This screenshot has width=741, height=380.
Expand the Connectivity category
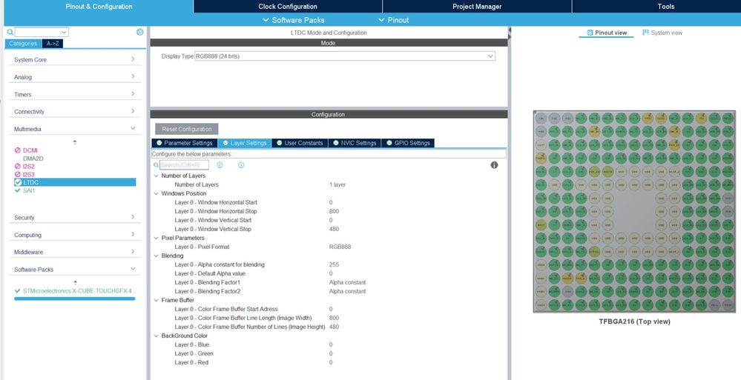coord(75,111)
